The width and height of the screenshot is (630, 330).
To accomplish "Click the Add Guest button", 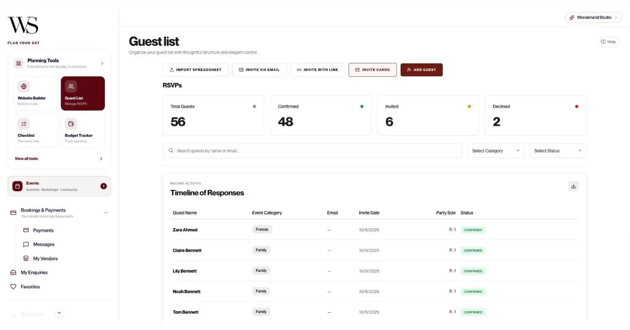I will pyautogui.click(x=422, y=70).
